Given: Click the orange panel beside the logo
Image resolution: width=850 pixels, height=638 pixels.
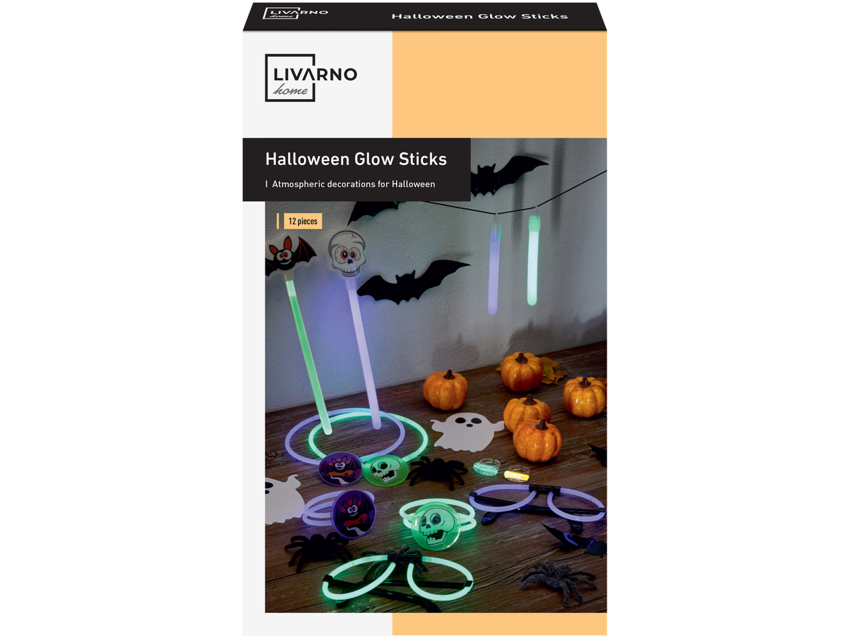Looking at the screenshot, I should click(499, 84).
